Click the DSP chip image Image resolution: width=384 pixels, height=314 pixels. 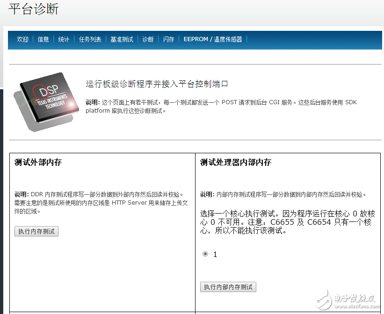click(46, 102)
